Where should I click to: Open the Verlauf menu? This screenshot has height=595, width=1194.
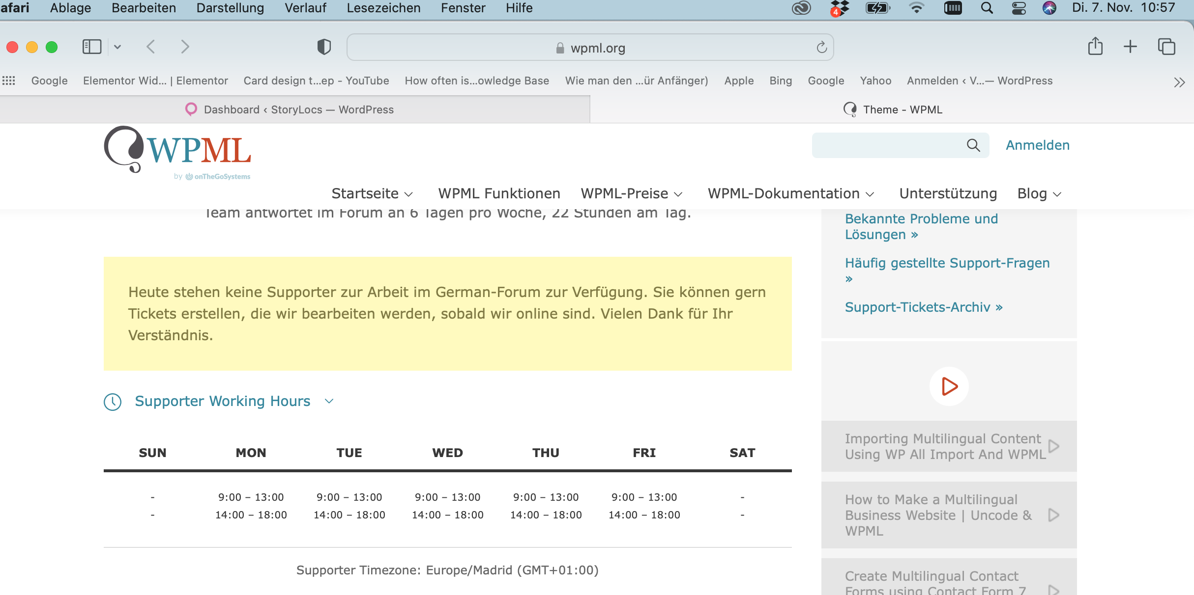coord(305,8)
